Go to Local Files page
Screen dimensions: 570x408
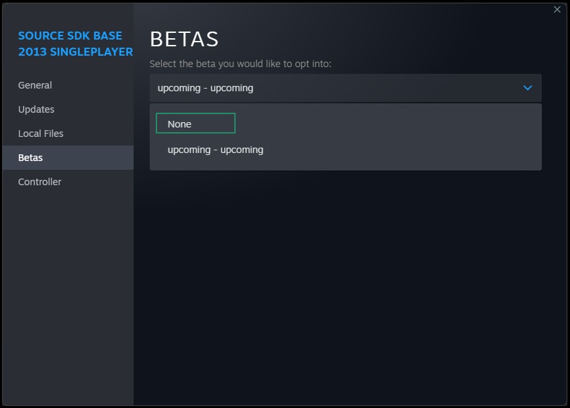click(41, 134)
